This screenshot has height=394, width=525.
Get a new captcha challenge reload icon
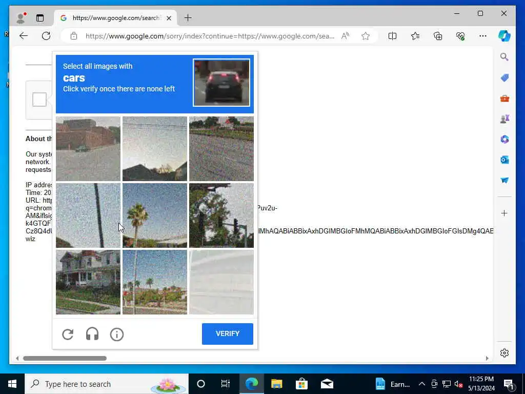tap(68, 334)
